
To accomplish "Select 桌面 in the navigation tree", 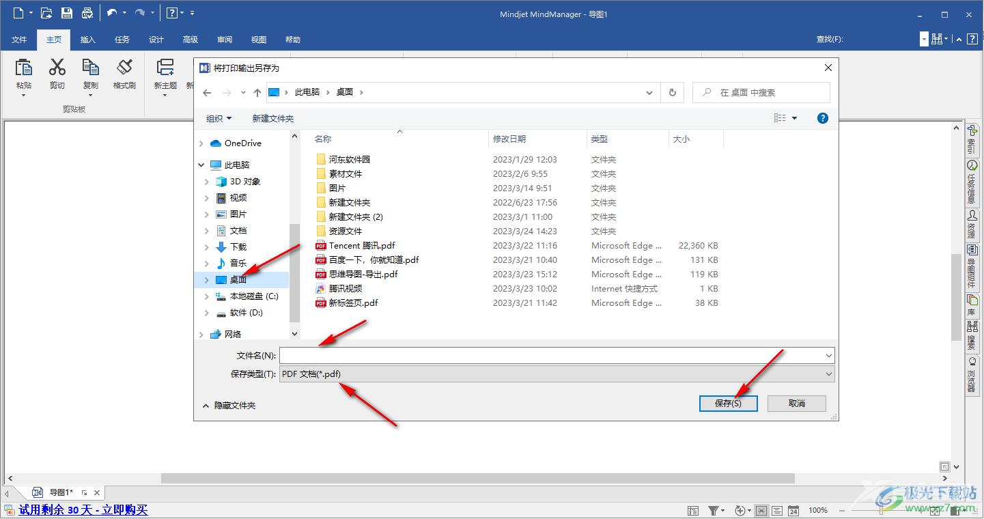I will pos(238,280).
